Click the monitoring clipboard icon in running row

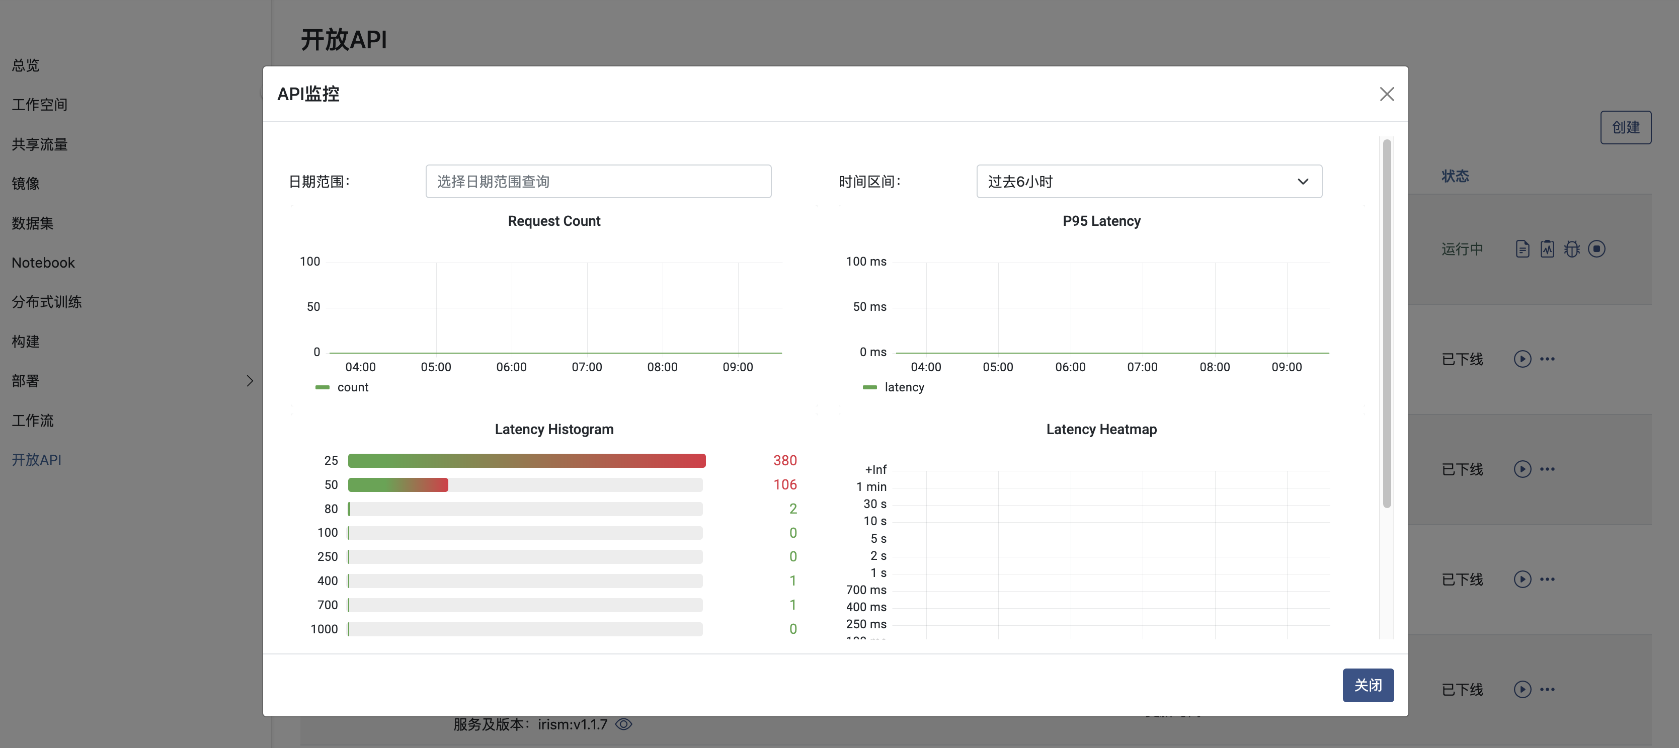click(1547, 249)
